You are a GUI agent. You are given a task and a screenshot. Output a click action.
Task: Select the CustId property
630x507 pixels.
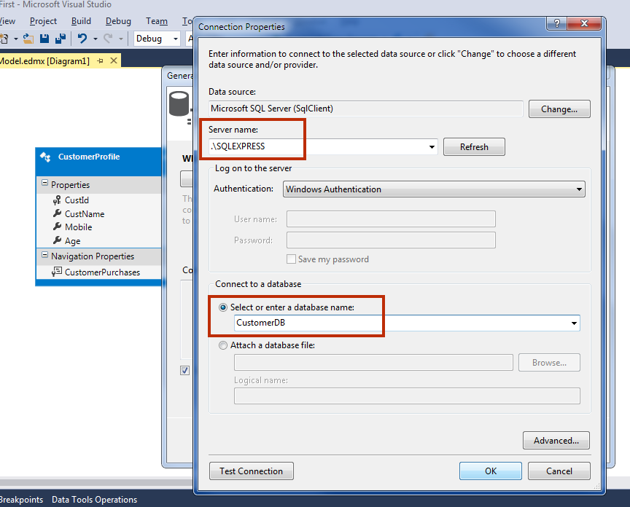(77, 200)
